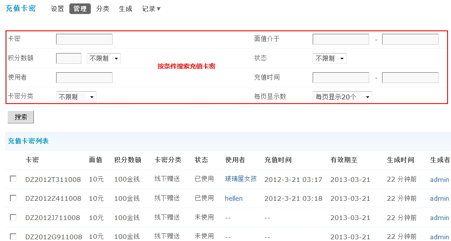Switch to the 分类 tab

(103, 9)
